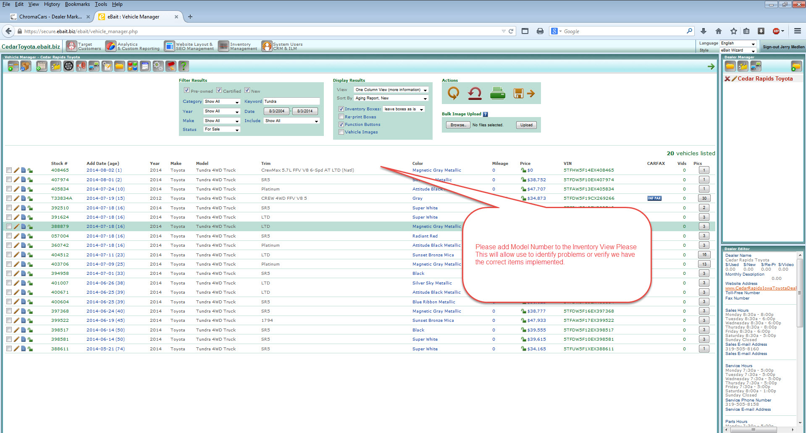806x433 pixels.
Task: Open Inventory Management navigation item
Action: (238, 46)
